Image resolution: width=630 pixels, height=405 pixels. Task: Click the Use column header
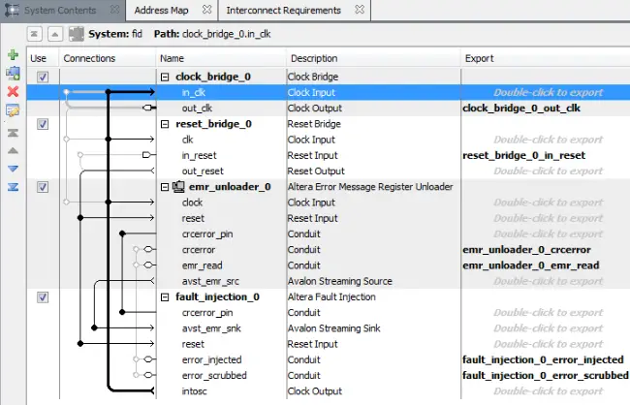38,58
